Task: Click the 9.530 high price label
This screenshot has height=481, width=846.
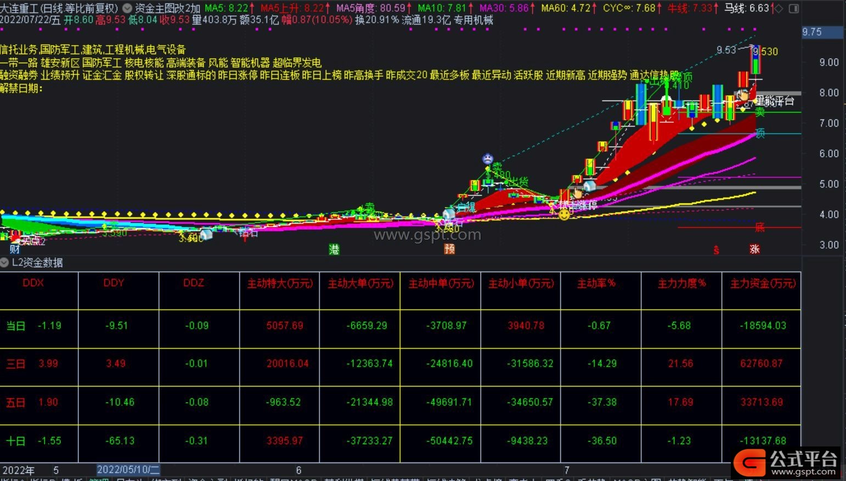Action: pyautogui.click(x=765, y=52)
